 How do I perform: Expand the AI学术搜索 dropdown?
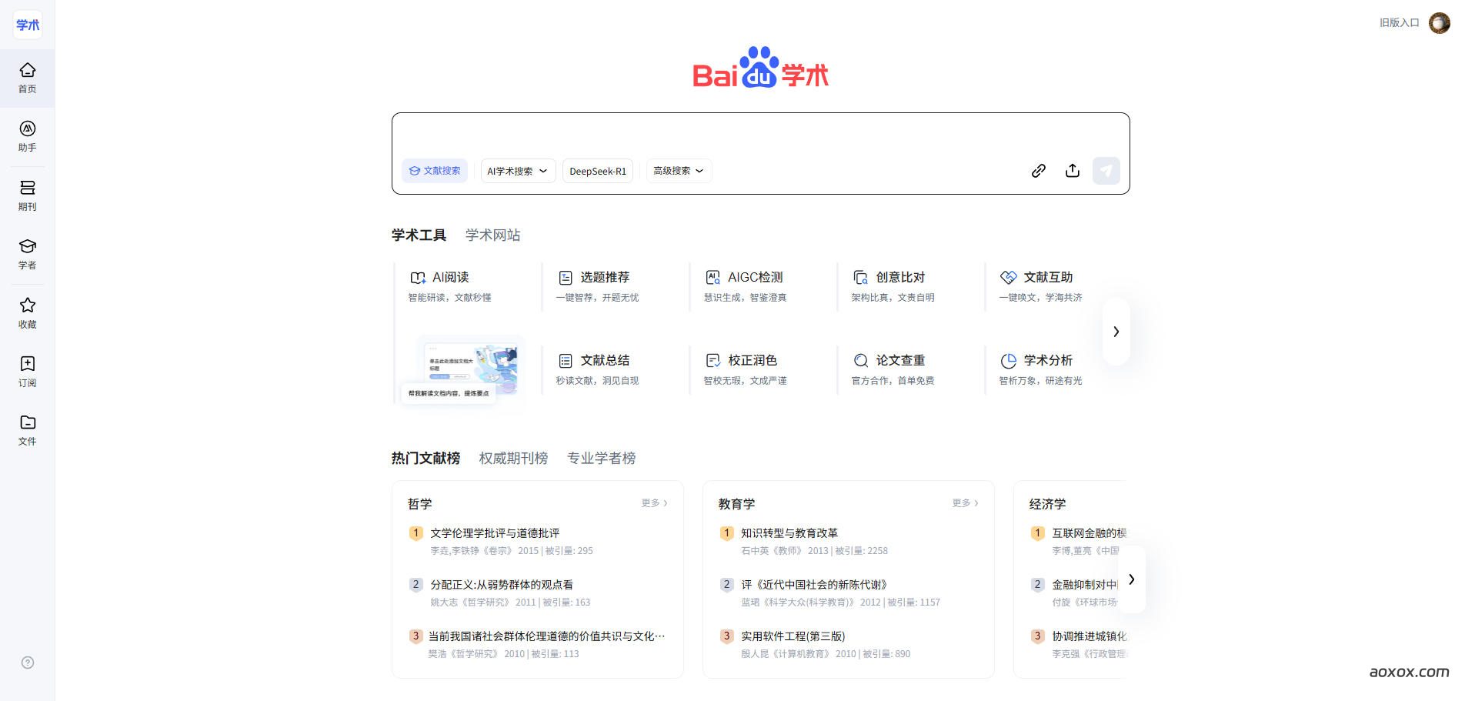click(518, 171)
